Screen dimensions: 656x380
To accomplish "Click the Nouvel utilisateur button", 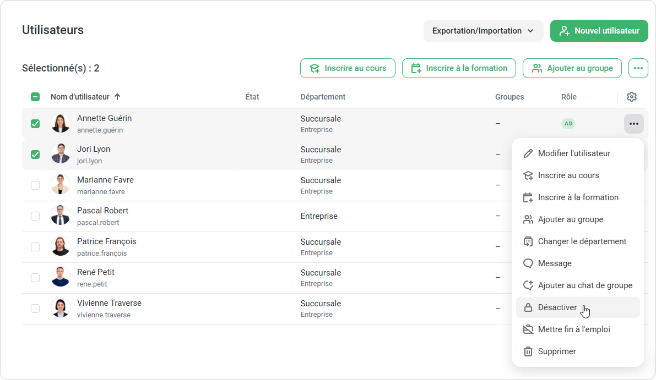I will [x=599, y=31].
